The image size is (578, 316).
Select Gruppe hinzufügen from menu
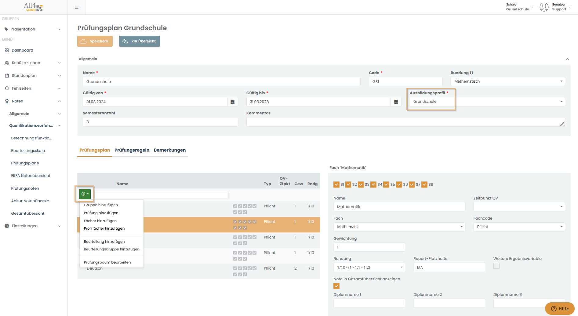click(x=101, y=205)
